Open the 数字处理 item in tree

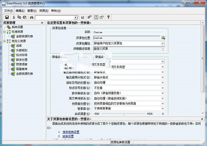22,60
